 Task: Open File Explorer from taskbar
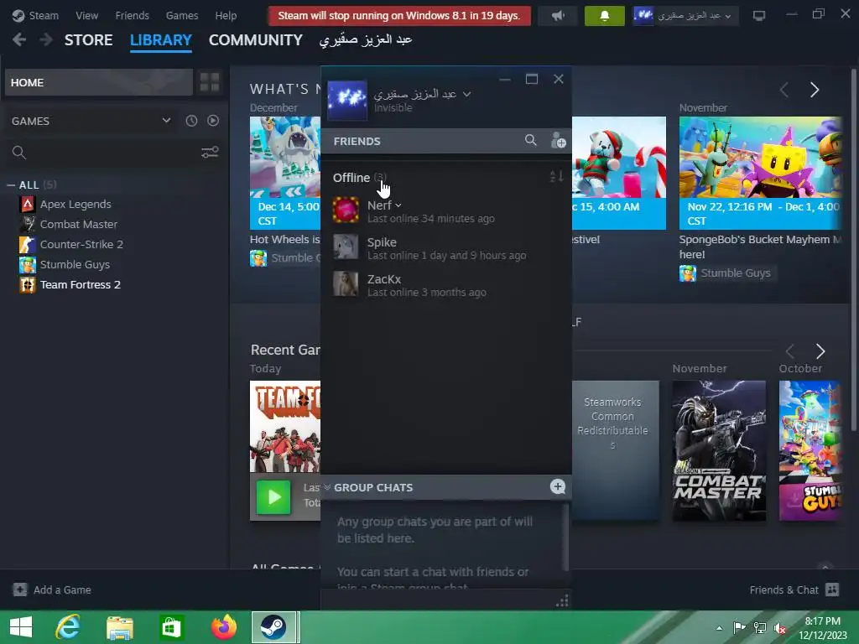(120, 627)
